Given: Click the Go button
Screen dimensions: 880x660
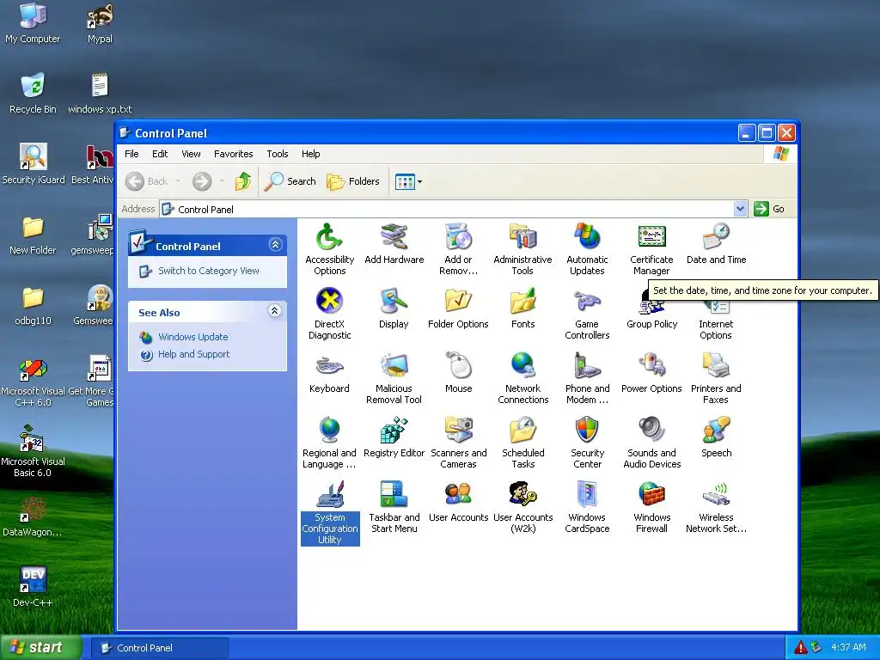Looking at the screenshot, I should tap(769, 209).
